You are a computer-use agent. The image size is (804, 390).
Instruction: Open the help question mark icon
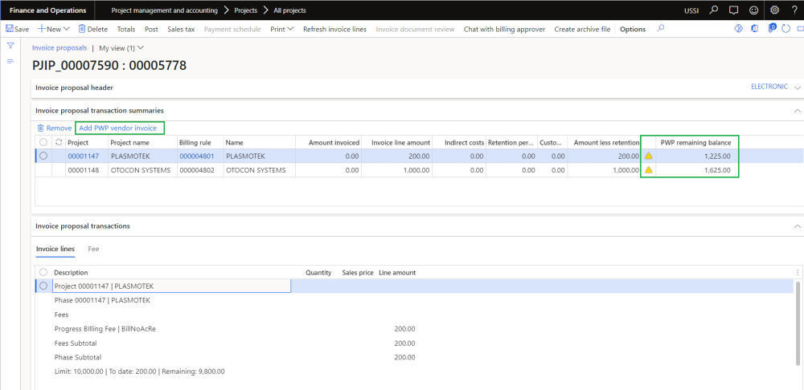point(794,10)
